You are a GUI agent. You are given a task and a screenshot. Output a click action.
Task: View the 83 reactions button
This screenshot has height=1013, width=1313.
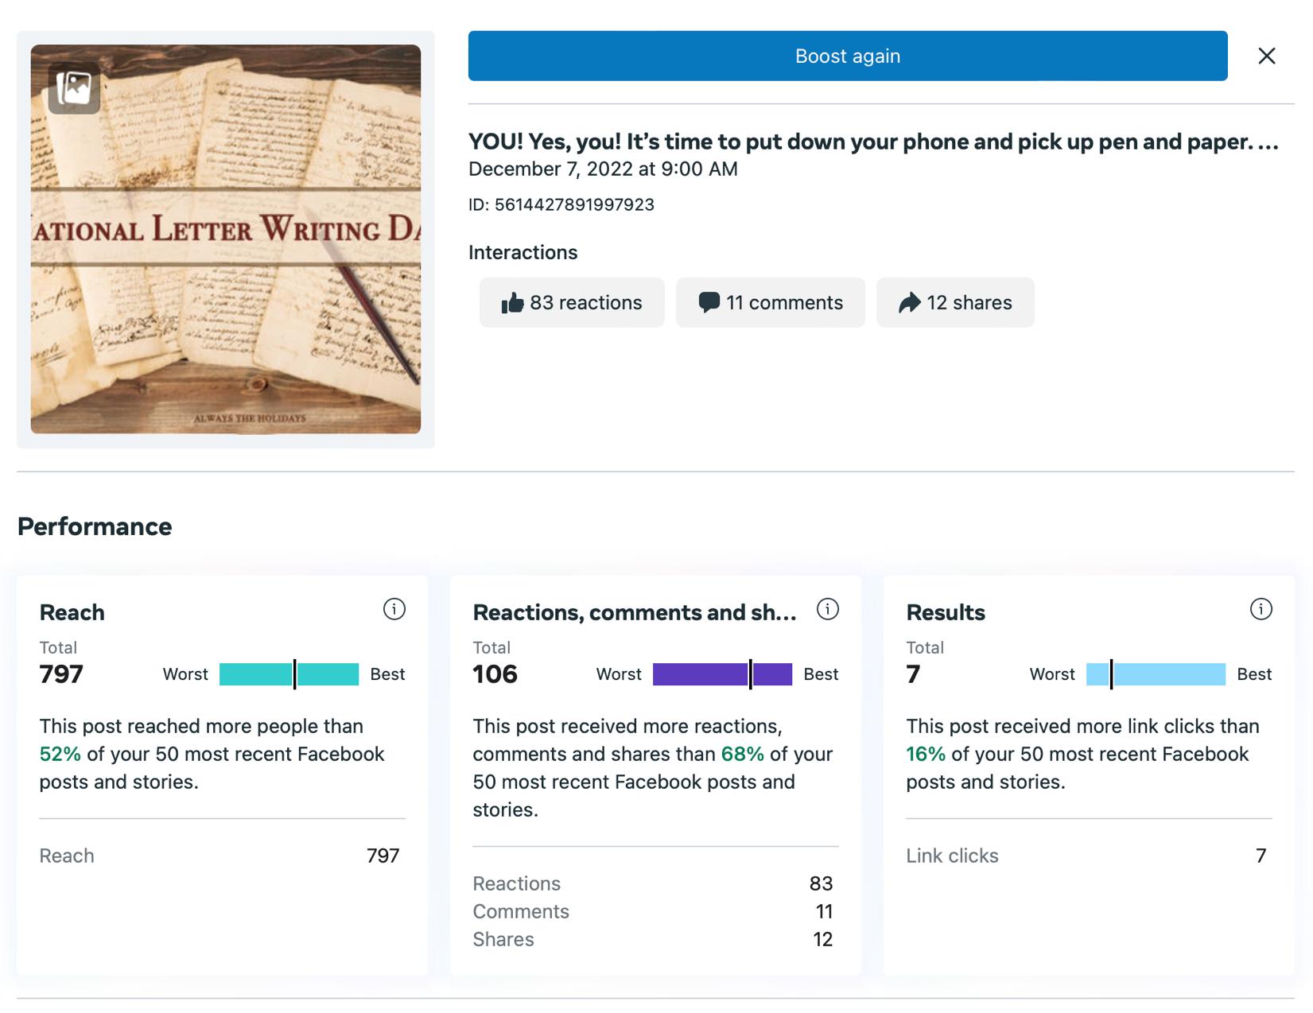pos(572,302)
